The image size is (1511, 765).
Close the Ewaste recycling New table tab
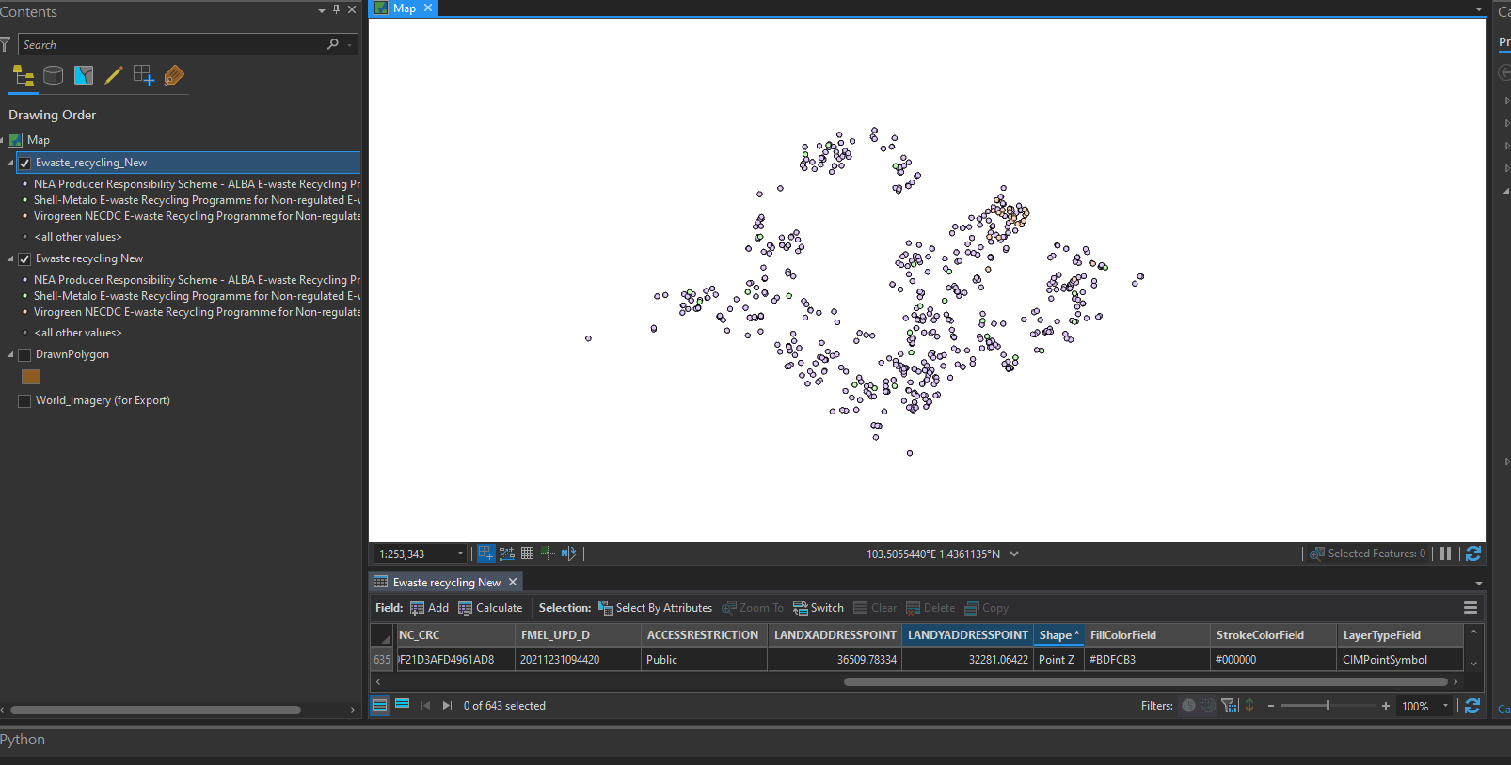tap(513, 582)
